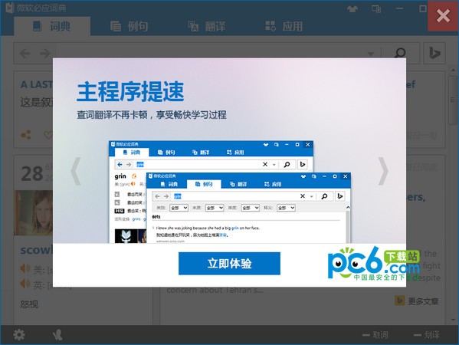The width and height of the screenshot is (459, 345).
Task: Click the scowl word heading
Action: [36, 250]
